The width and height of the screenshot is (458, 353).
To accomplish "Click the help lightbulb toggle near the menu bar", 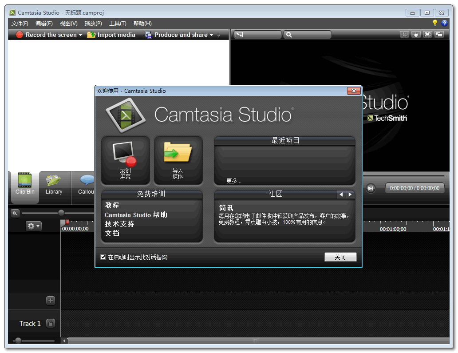I will pyautogui.click(x=435, y=23).
